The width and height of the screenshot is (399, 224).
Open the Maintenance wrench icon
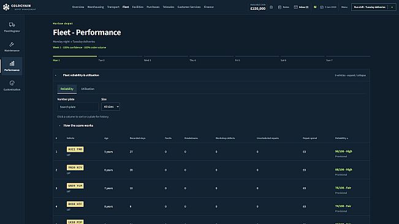[x=12, y=44]
